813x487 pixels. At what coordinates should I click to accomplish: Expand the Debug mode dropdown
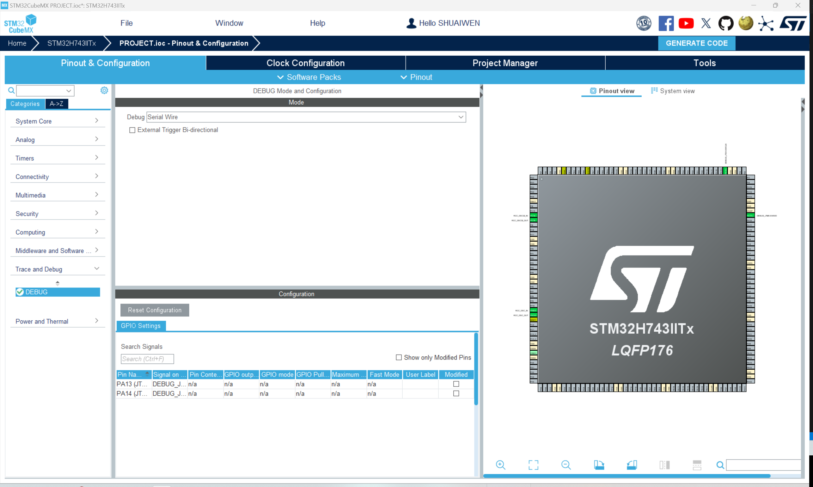[462, 116]
